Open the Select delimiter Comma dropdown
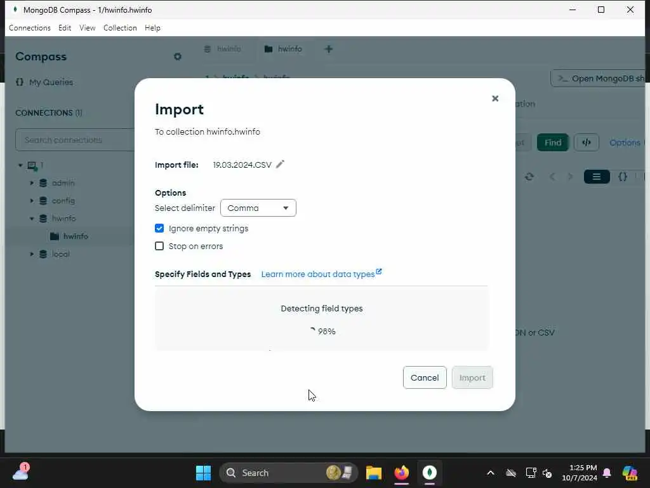The width and height of the screenshot is (650, 488). coord(258,208)
